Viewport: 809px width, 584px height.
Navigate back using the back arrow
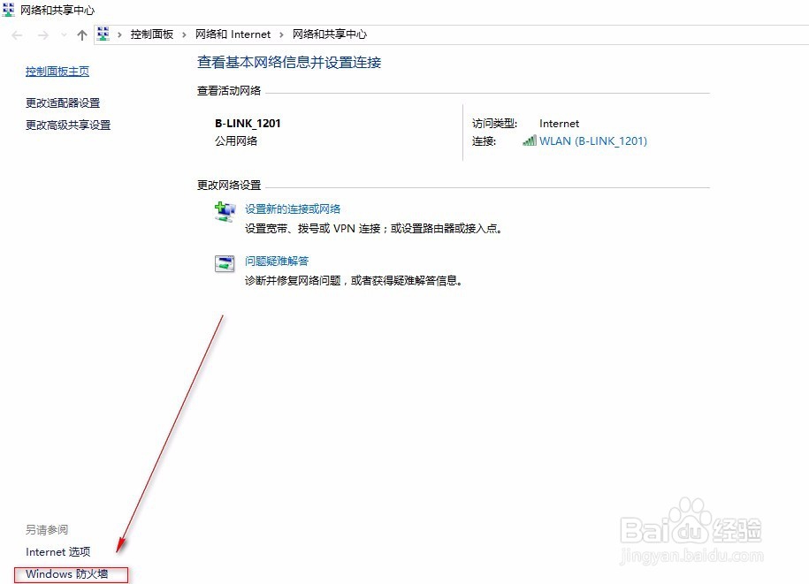click(16, 34)
